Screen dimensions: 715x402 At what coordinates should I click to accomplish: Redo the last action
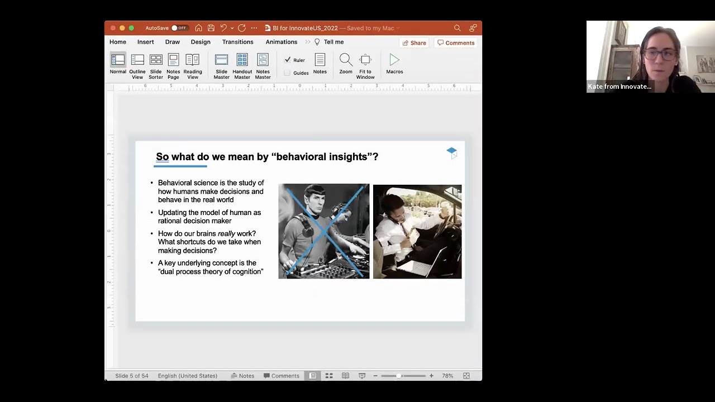tap(241, 28)
